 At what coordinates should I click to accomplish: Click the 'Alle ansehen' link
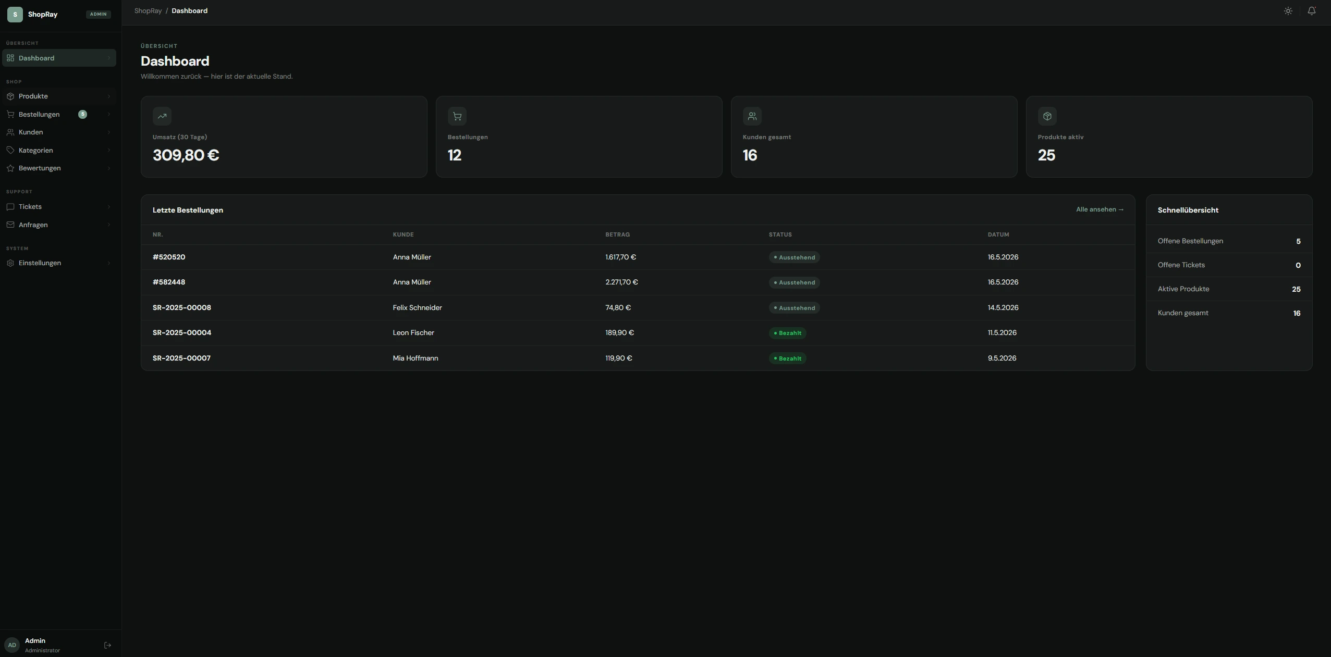point(1100,209)
